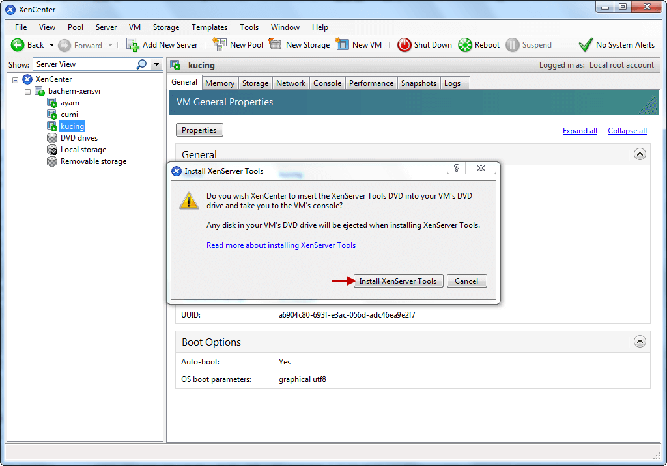Image resolution: width=667 pixels, height=466 pixels.
Task: Click the Expand all link
Action: [580, 131]
